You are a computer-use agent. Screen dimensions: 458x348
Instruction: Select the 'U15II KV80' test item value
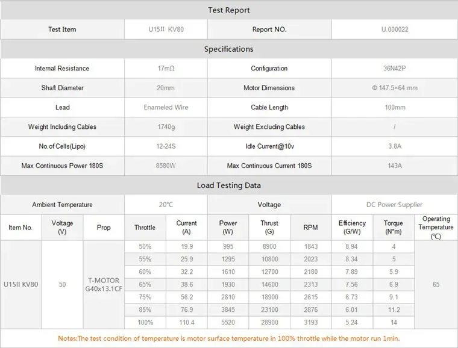click(166, 30)
